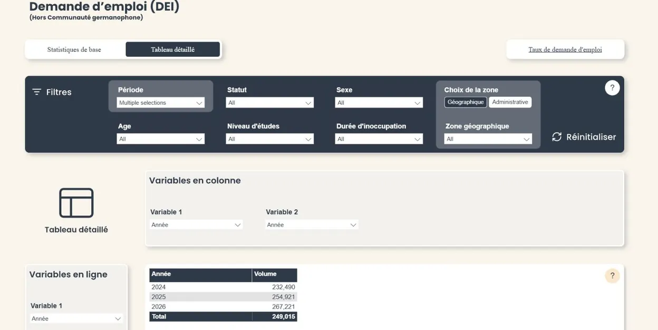The width and height of the screenshot is (658, 330).
Task: Expand the Age filter dropdown
Action: tap(161, 139)
